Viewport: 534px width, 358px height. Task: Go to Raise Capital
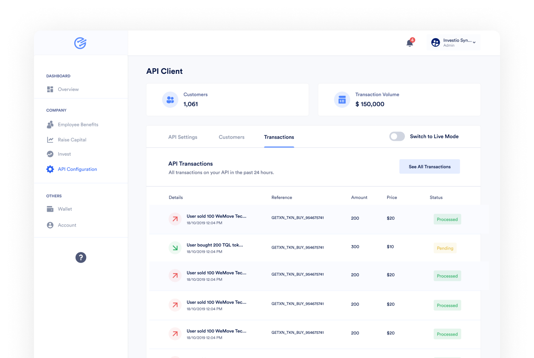[x=72, y=140]
